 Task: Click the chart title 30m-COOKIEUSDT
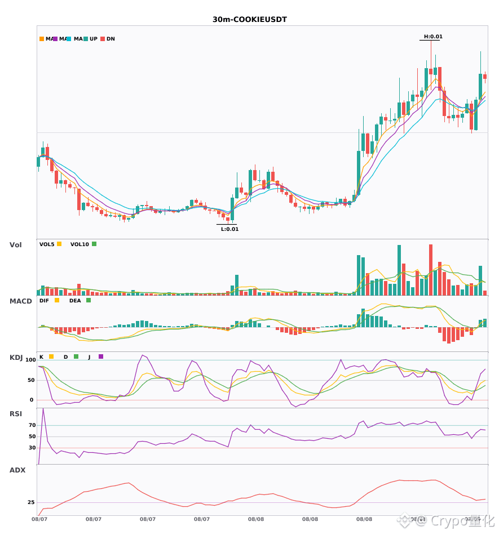[250, 20]
